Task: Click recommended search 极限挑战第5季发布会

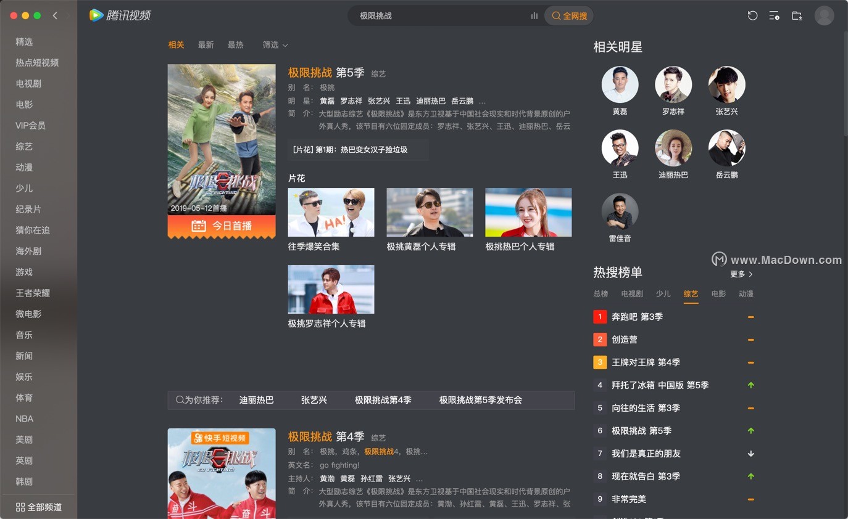Action: (481, 400)
